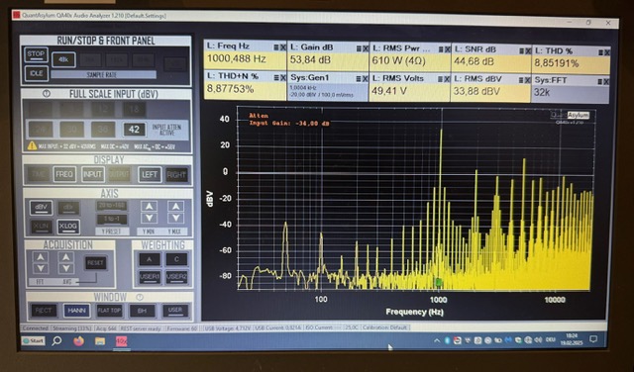634x372 pixels.
Task: Enable A weighting
Action: click(x=150, y=259)
